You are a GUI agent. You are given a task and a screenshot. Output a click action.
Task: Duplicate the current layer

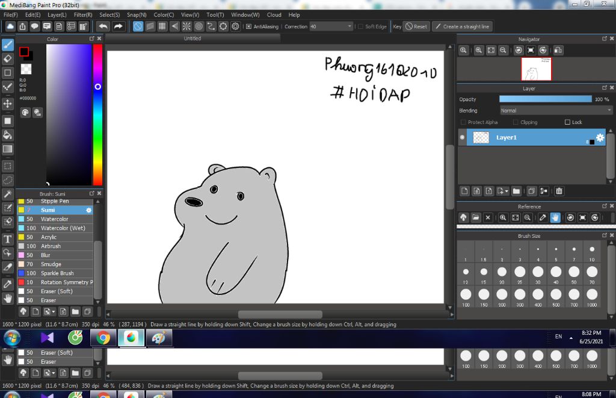click(531, 191)
